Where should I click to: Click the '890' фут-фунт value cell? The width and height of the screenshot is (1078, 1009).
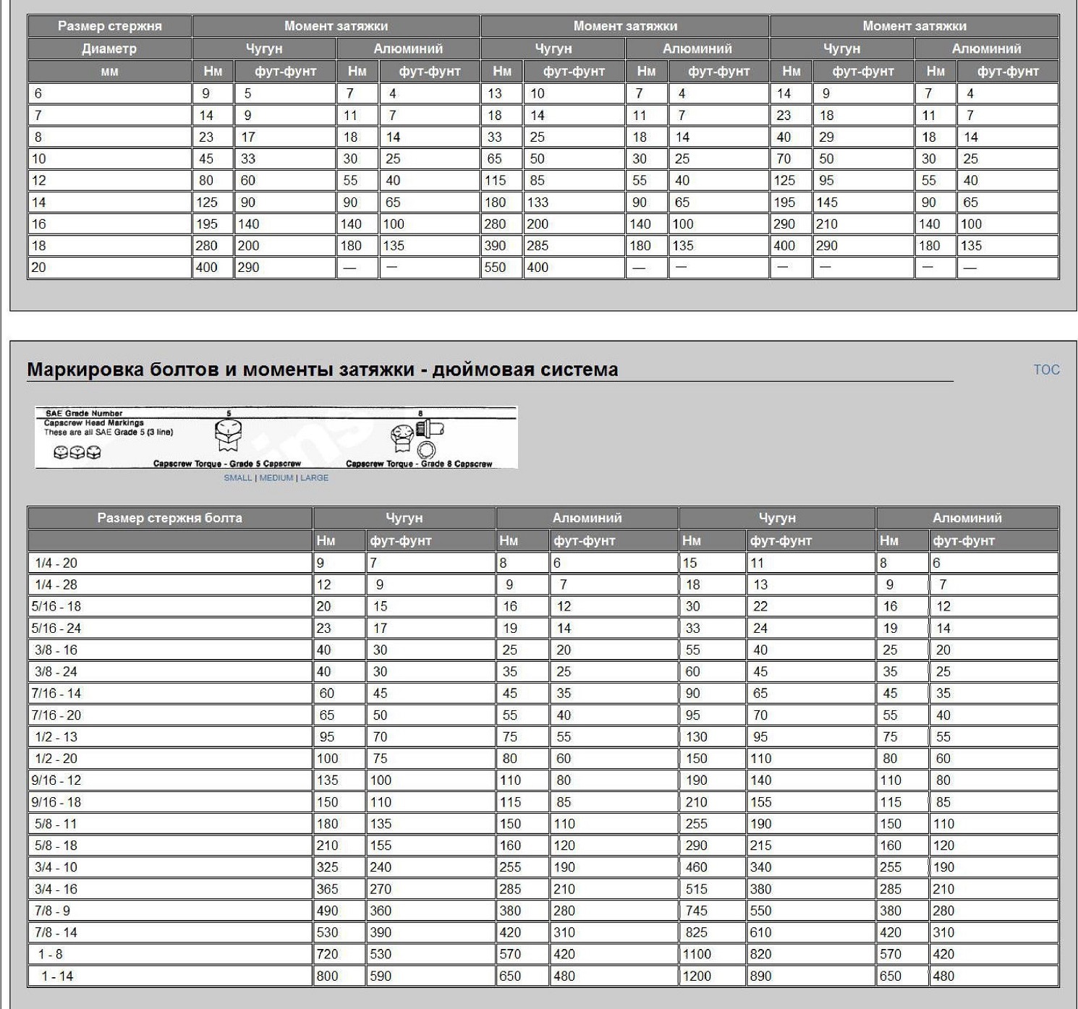coord(811,976)
